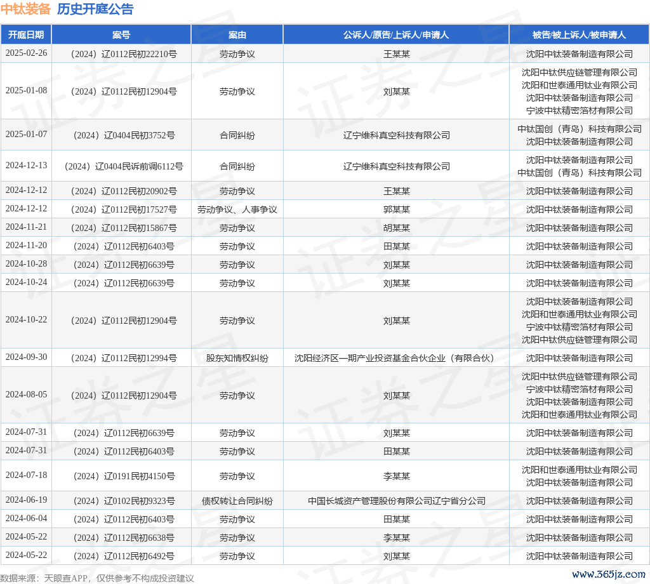Select case 辽0112民初12904号 in the 2024-08-05 row
This screenshot has height=584, width=650.
click(x=124, y=395)
